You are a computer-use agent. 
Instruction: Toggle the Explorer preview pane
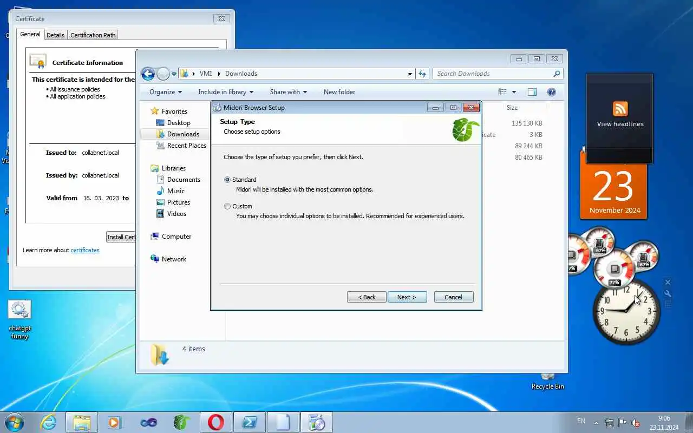[x=532, y=92]
